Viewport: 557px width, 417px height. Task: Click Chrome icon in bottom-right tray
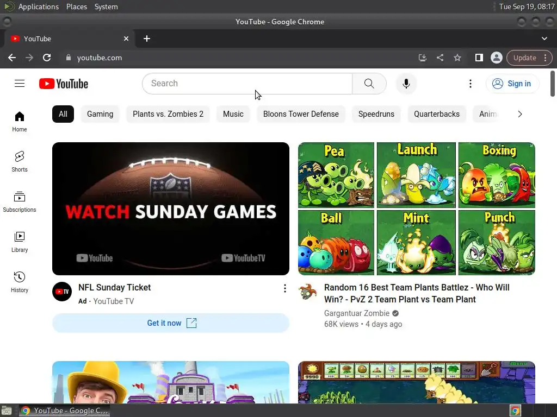pos(515,410)
